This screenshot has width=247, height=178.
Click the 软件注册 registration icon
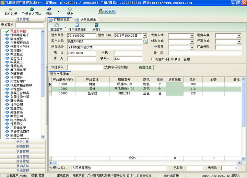pyautogui.click(x=11, y=9)
